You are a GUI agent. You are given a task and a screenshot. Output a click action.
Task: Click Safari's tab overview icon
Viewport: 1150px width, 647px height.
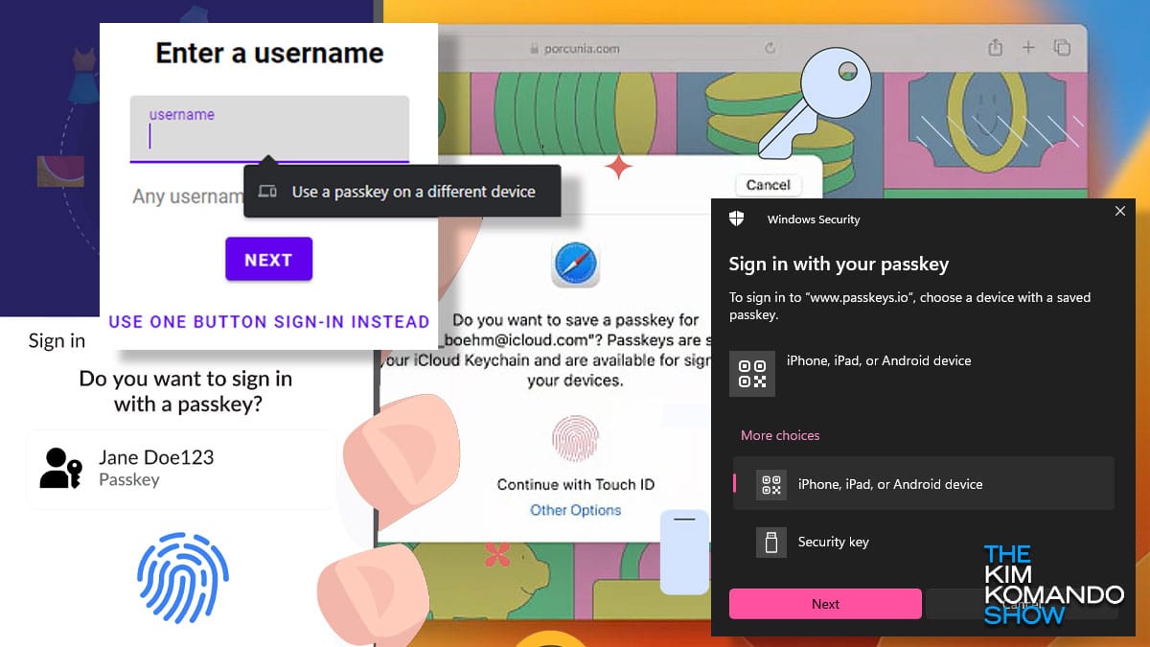pos(1061,47)
